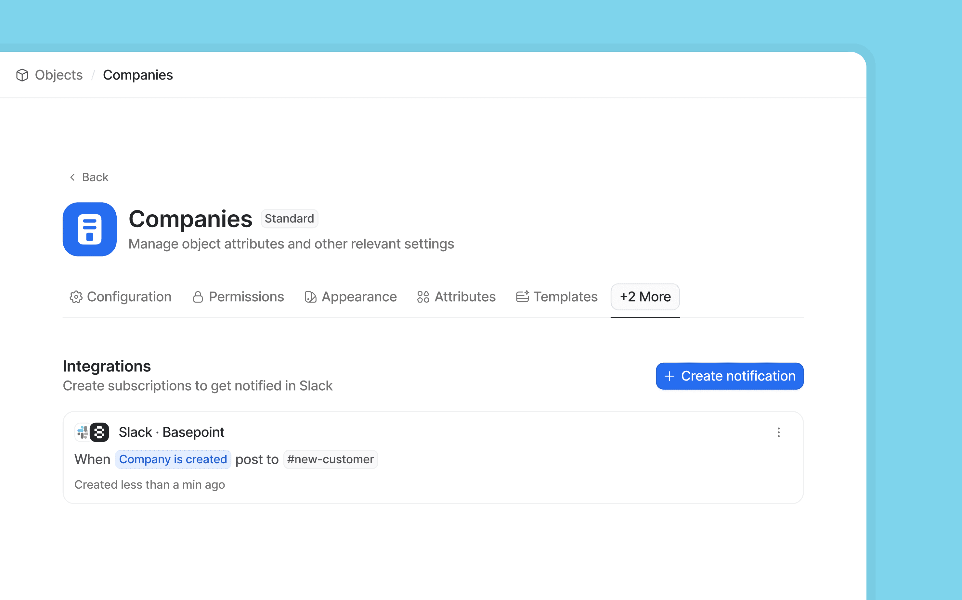962x600 pixels.
Task: Switch to the Permissions tab
Action: click(246, 297)
